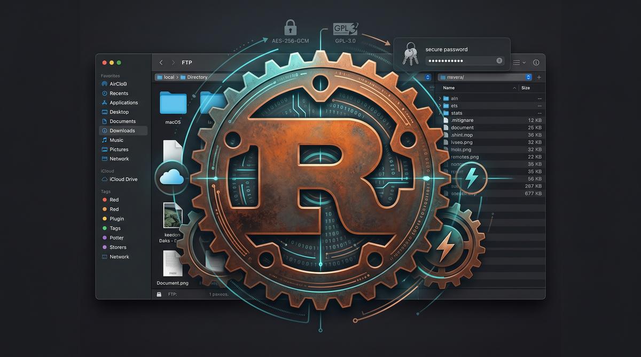Image resolution: width=641 pixels, height=357 pixels.
Task: Select the atn folder row
Action: (490, 99)
